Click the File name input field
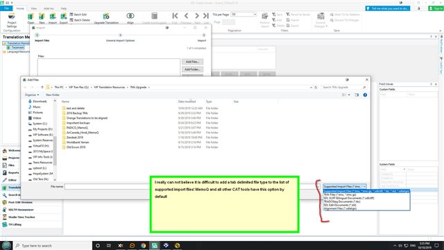This screenshot has width=444, height=250. tap(192, 187)
